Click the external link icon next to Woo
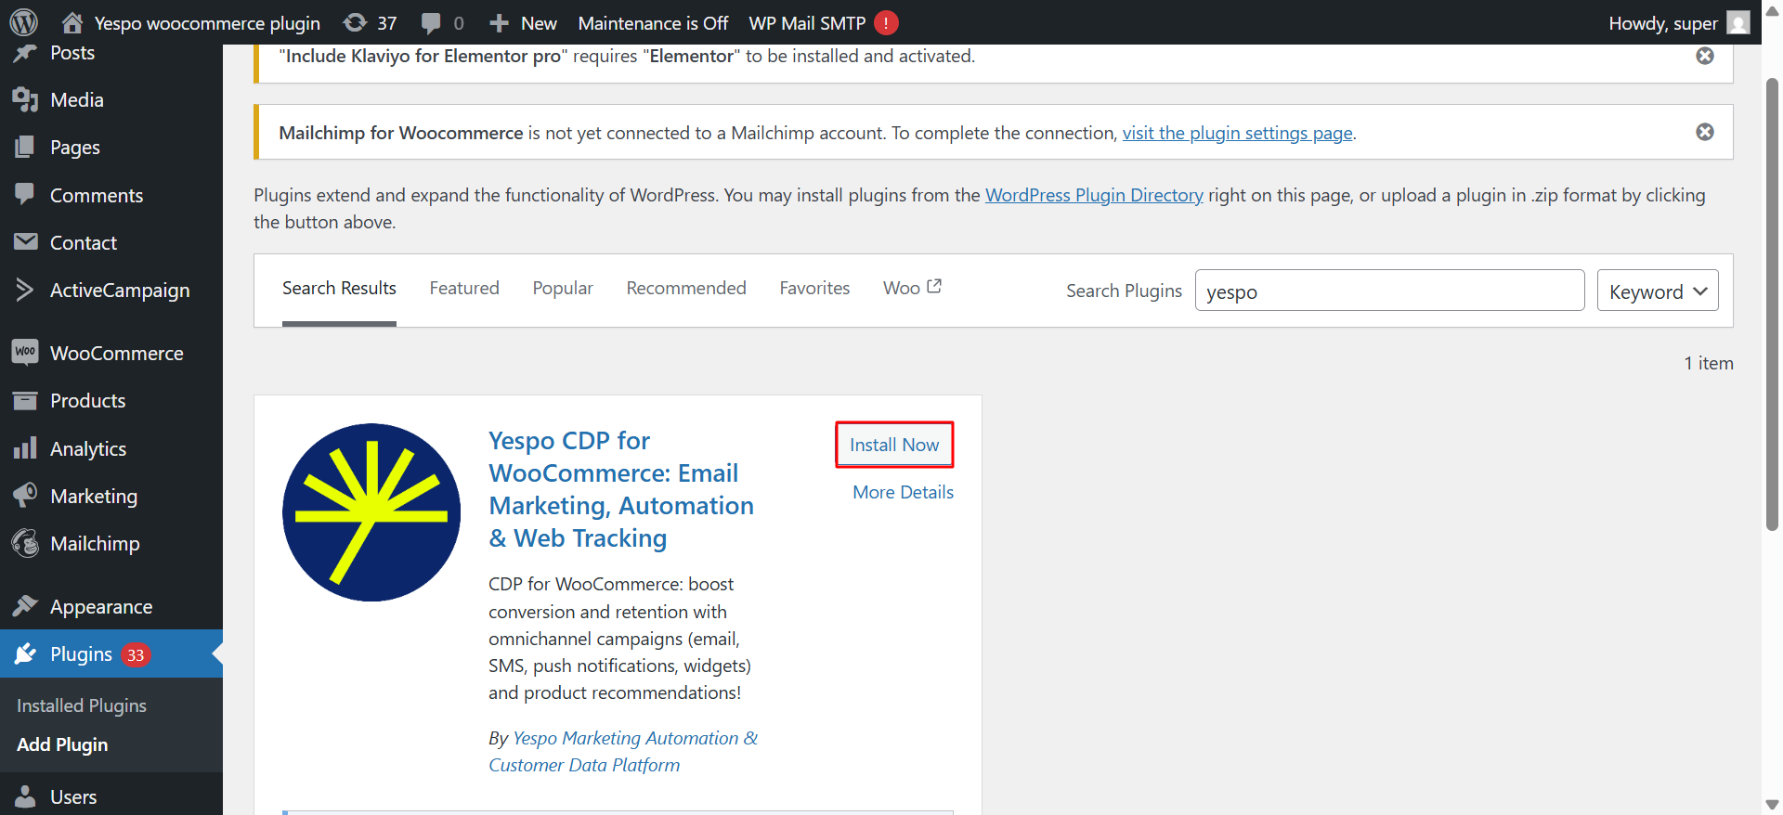The height and width of the screenshot is (815, 1783). click(x=934, y=287)
